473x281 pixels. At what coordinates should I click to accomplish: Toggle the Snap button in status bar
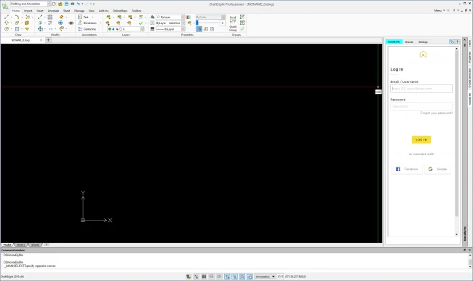pyautogui.click(x=196, y=277)
